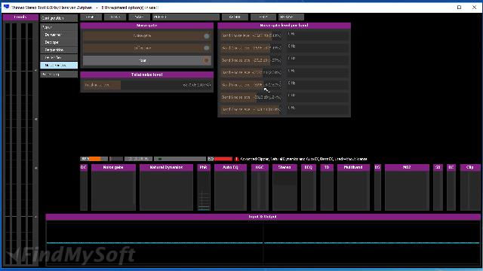Screen dimensions: 483x271
Task: Select Declipper in the sidebar
Action: [59, 42]
